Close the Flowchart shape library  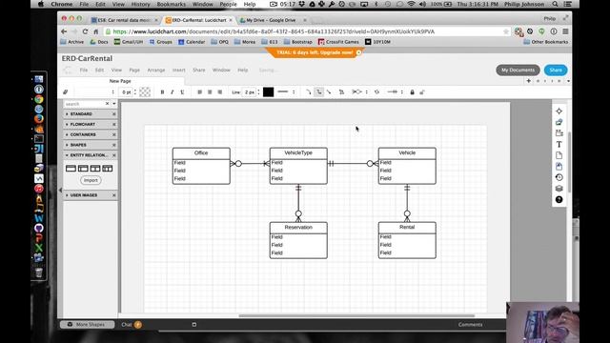[x=114, y=125]
